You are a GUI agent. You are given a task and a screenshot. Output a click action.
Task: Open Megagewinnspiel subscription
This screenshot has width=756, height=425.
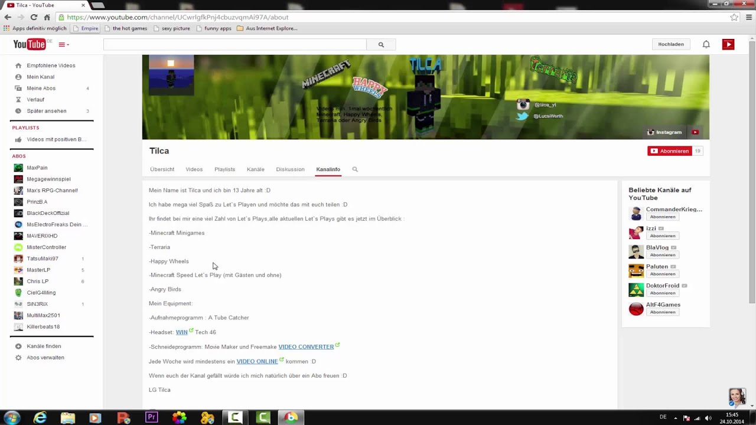tap(48, 179)
